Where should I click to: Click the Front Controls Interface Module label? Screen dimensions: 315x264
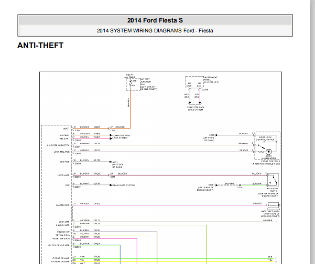point(266,163)
